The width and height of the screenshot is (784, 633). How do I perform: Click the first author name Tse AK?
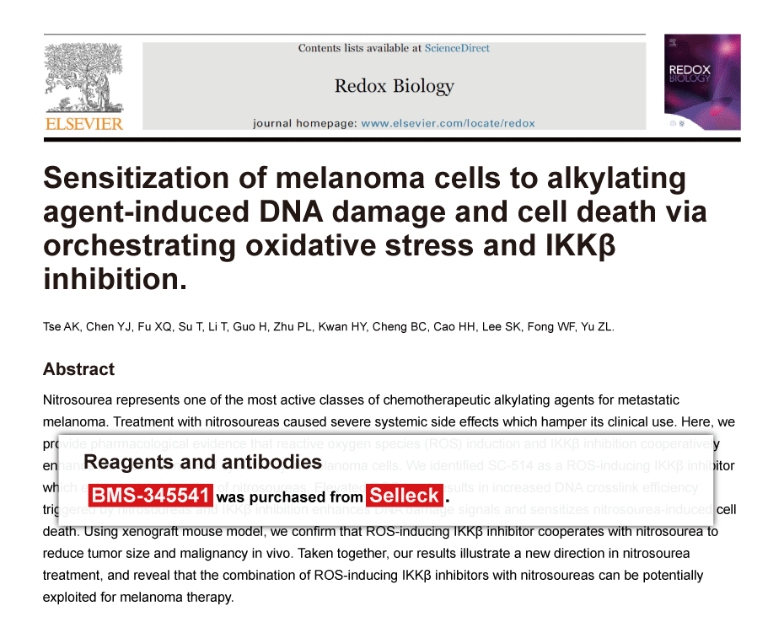(x=61, y=327)
